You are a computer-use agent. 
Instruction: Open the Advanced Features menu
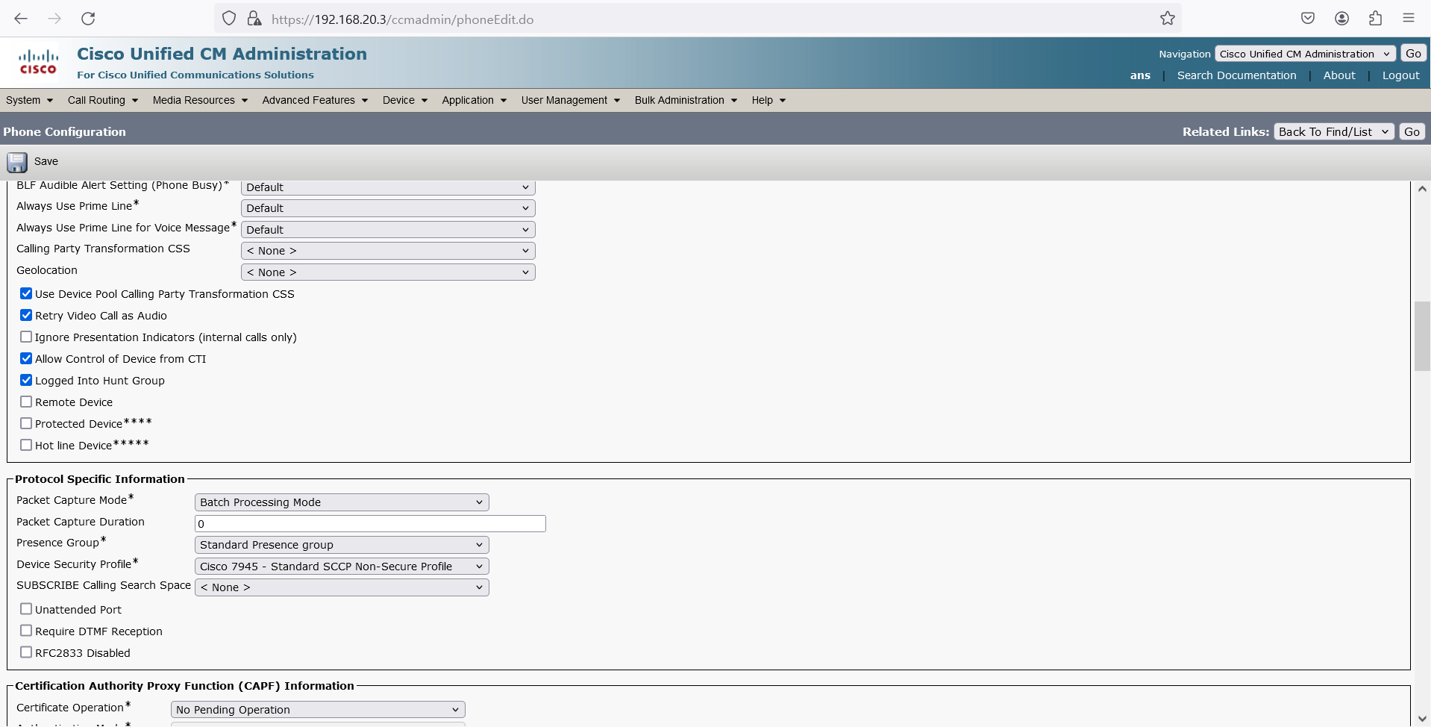[315, 100]
